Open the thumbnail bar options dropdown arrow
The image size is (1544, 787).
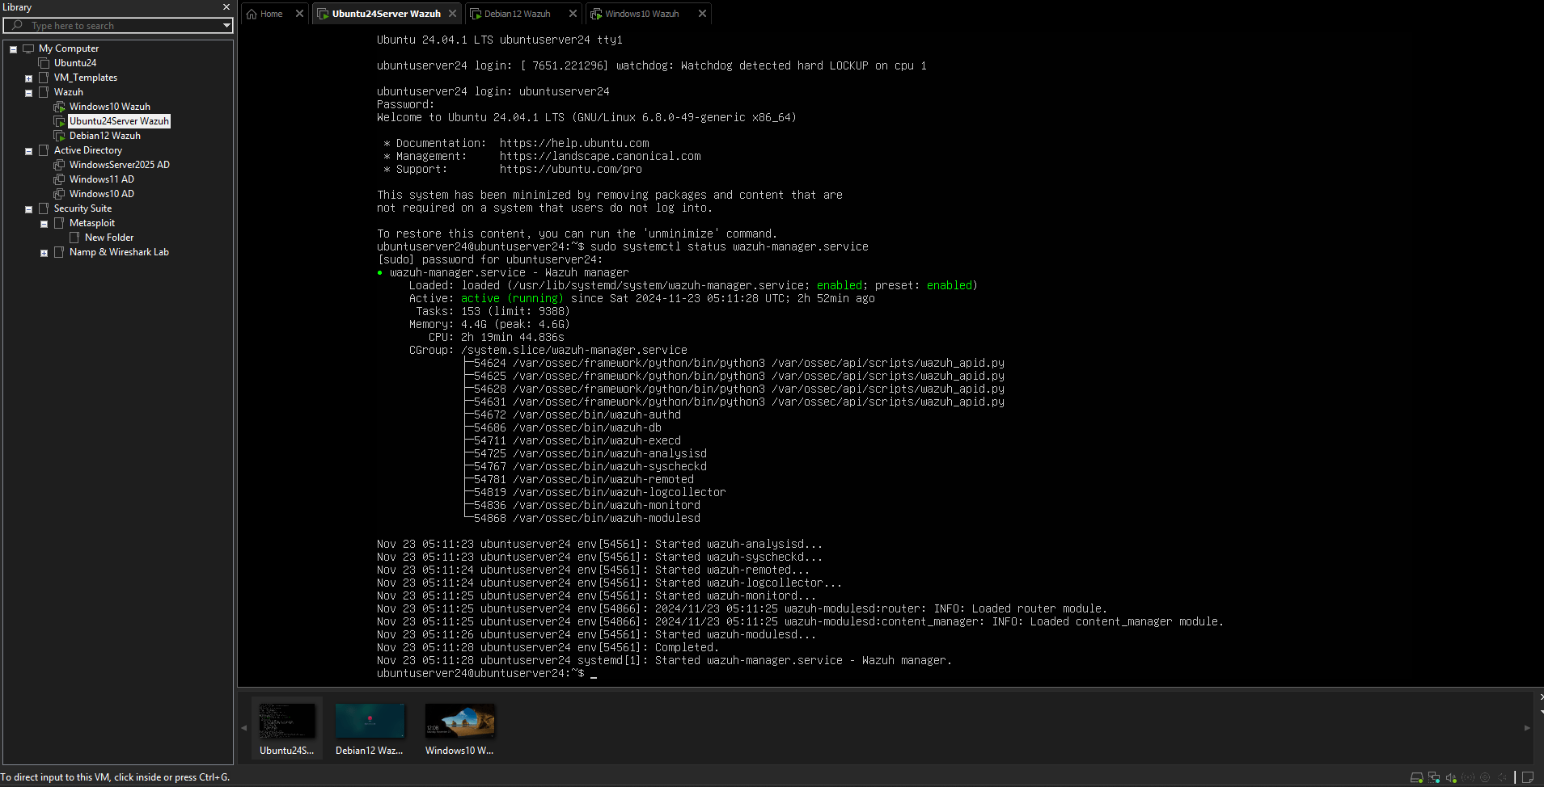click(1541, 712)
